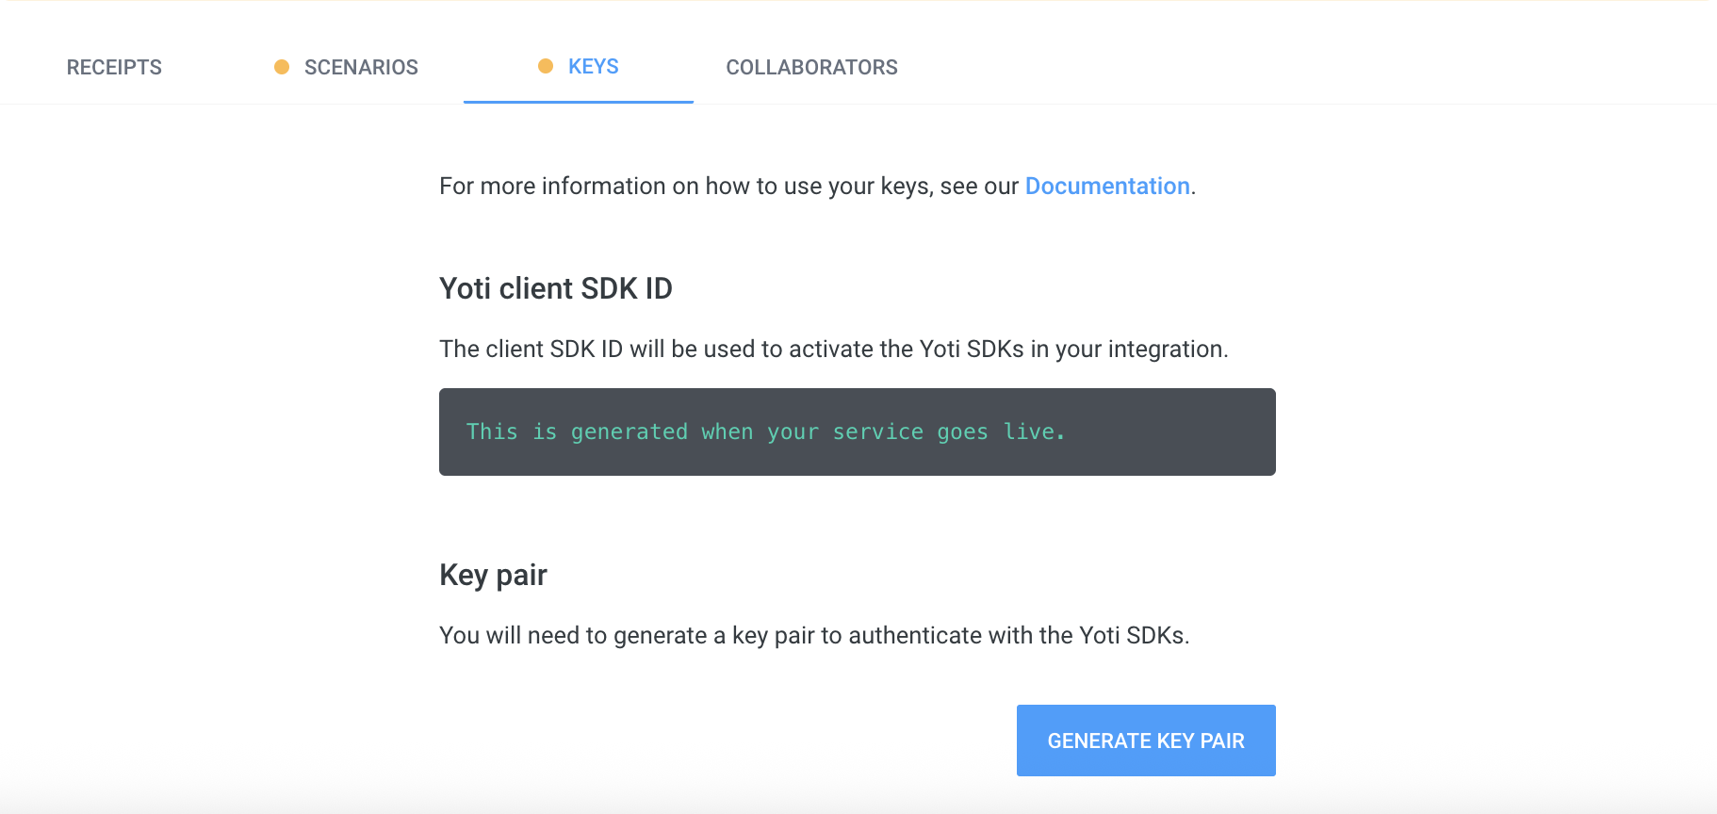Click the "Yoti client SDK ID" heading
The height and width of the screenshot is (814, 1717).
(556, 288)
